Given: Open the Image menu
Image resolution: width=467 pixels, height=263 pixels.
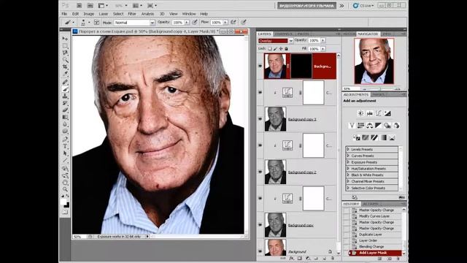Looking at the screenshot, I should (x=89, y=14).
